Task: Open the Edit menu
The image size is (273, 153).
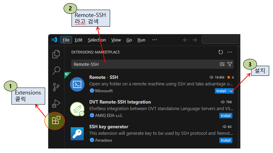Action: click(x=78, y=40)
